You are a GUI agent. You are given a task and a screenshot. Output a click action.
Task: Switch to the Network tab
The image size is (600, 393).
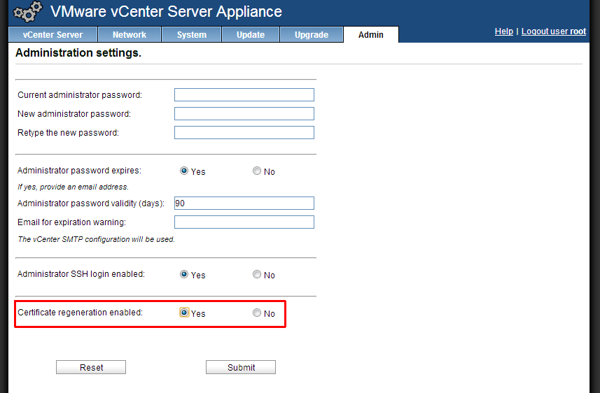130,35
